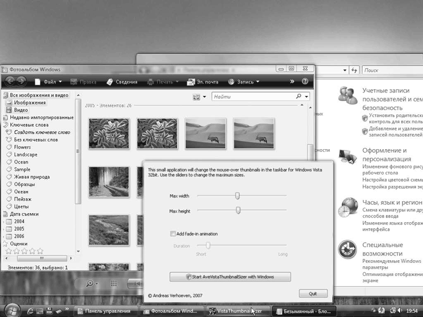Click the Учетные записи пользователей icon
423x317 pixels.
[x=347, y=95]
